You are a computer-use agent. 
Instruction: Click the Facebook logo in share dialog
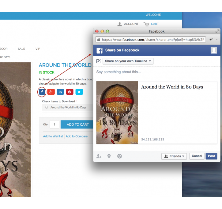[x=100, y=50]
